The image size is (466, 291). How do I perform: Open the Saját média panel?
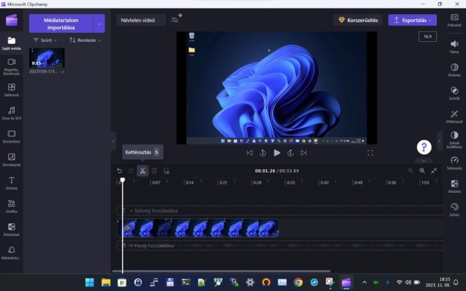[12, 44]
